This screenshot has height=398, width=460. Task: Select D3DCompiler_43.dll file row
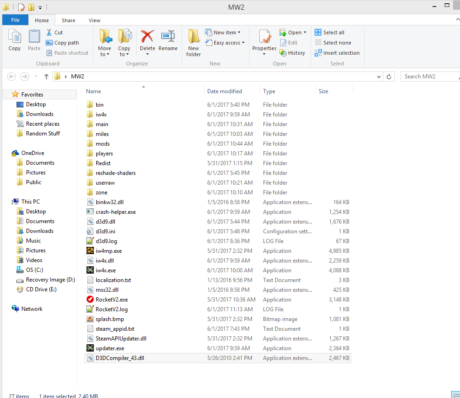pos(217,358)
